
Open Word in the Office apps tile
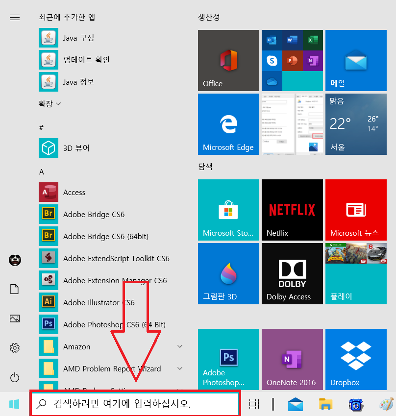coord(292,40)
